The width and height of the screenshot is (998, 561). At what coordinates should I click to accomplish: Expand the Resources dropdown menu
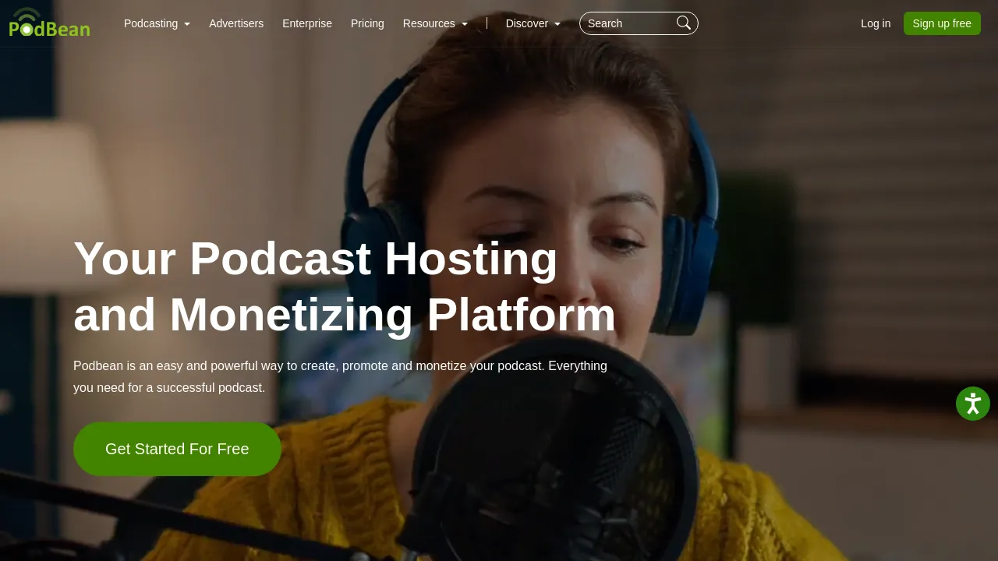pos(435,23)
